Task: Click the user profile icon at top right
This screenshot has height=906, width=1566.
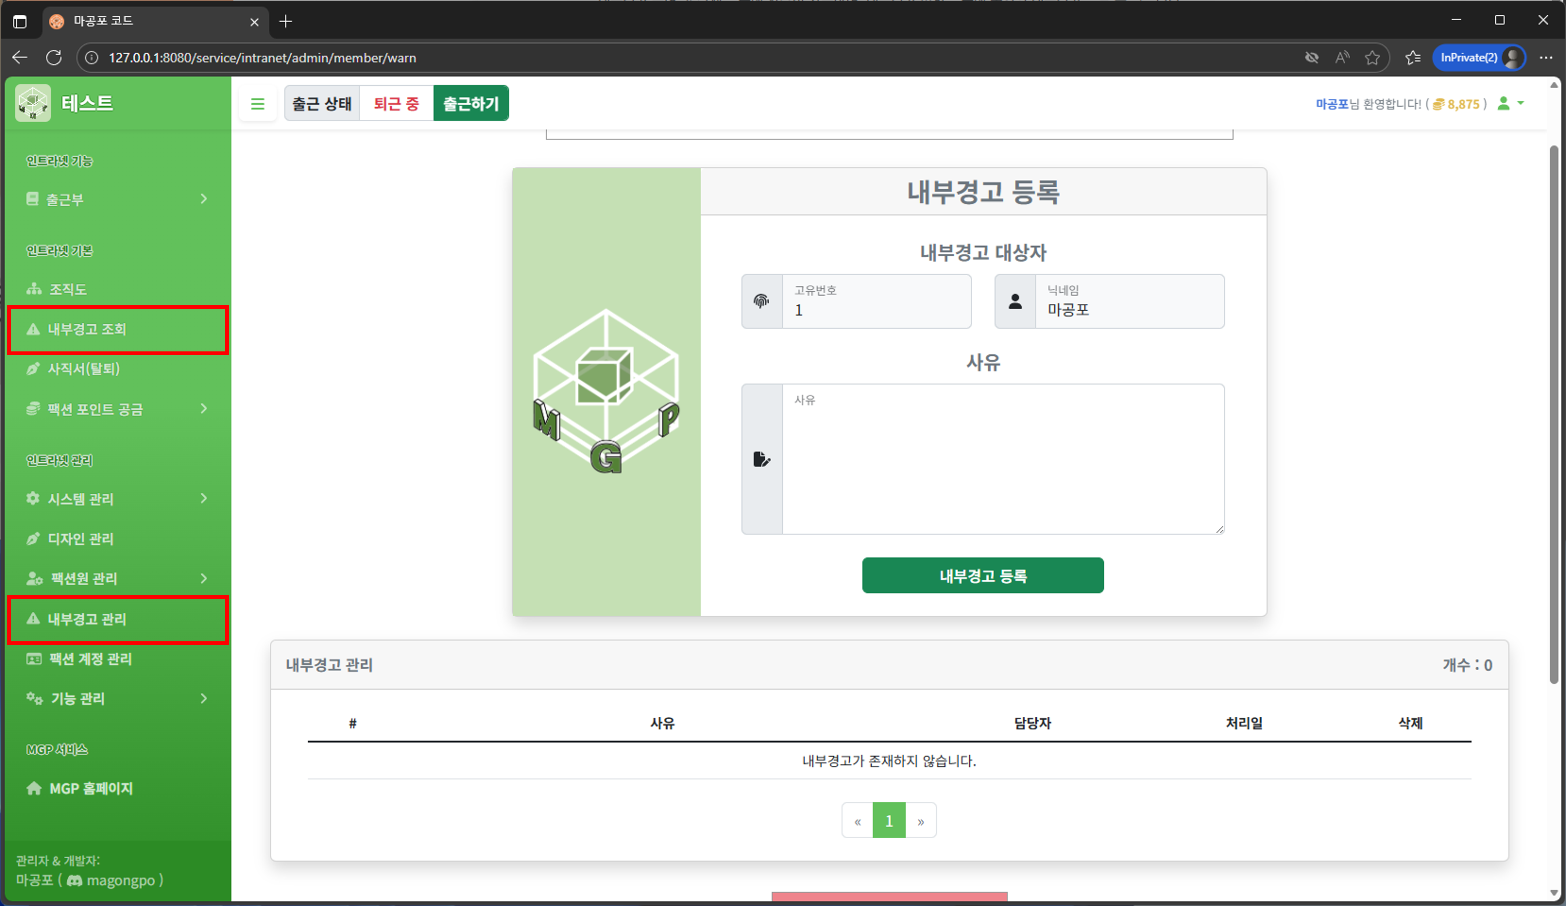Action: 1504,104
